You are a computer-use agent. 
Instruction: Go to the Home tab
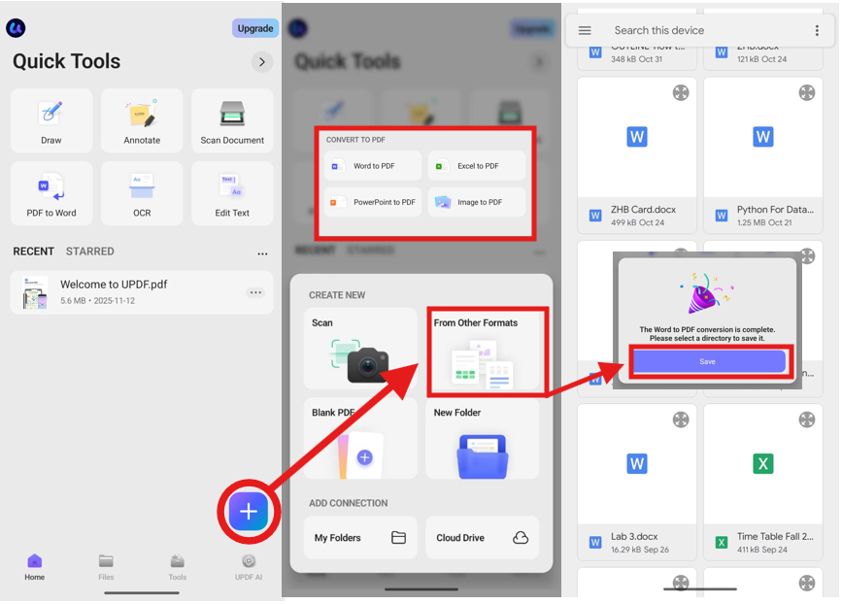[34, 567]
